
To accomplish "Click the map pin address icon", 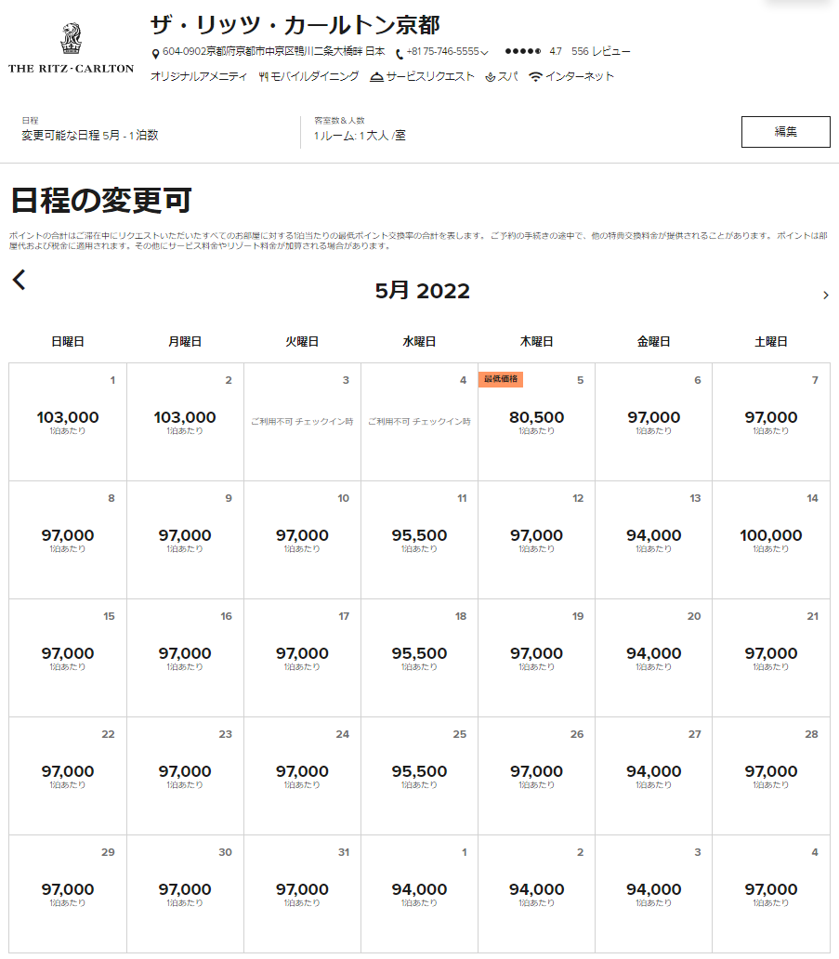I will pos(155,54).
